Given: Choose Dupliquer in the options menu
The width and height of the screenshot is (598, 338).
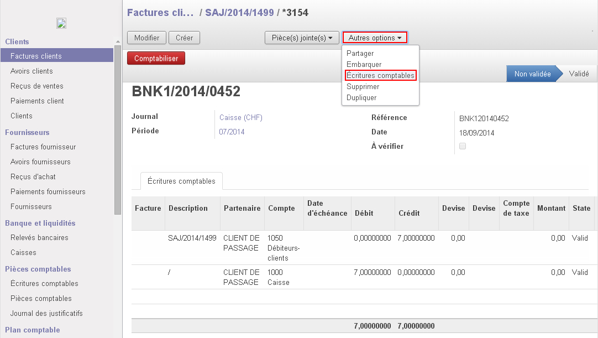Looking at the screenshot, I should [361, 97].
